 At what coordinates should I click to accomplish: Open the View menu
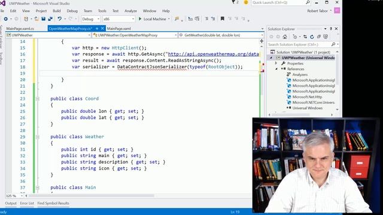coord(26,11)
